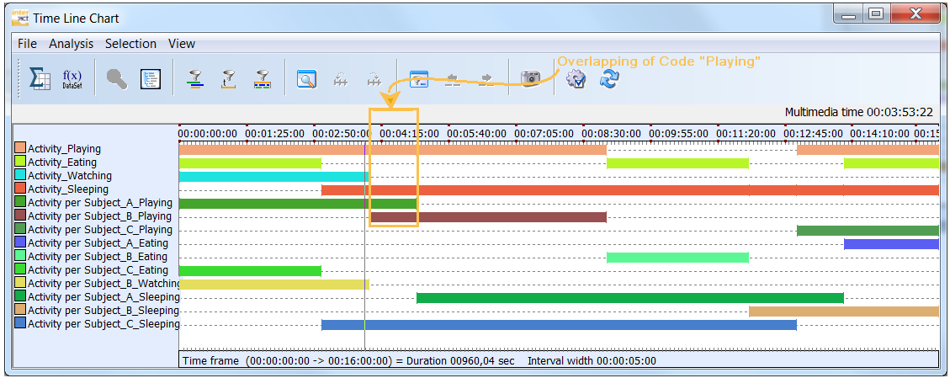Click the 00:12:45:00 time ruler label

coord(813,133)
